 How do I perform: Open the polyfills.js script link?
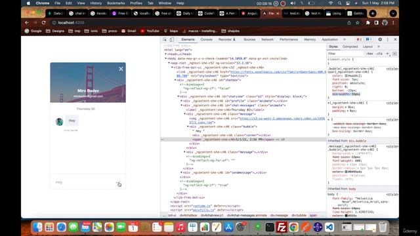[x=203, y=210]
